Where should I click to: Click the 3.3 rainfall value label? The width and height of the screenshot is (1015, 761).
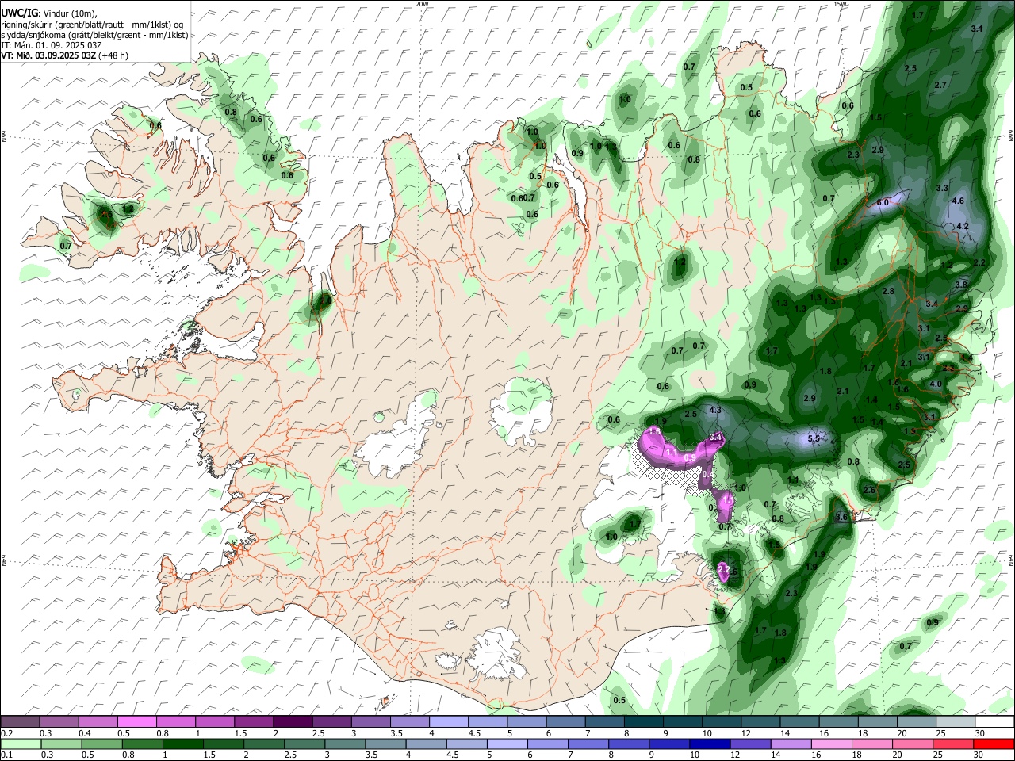942,188
